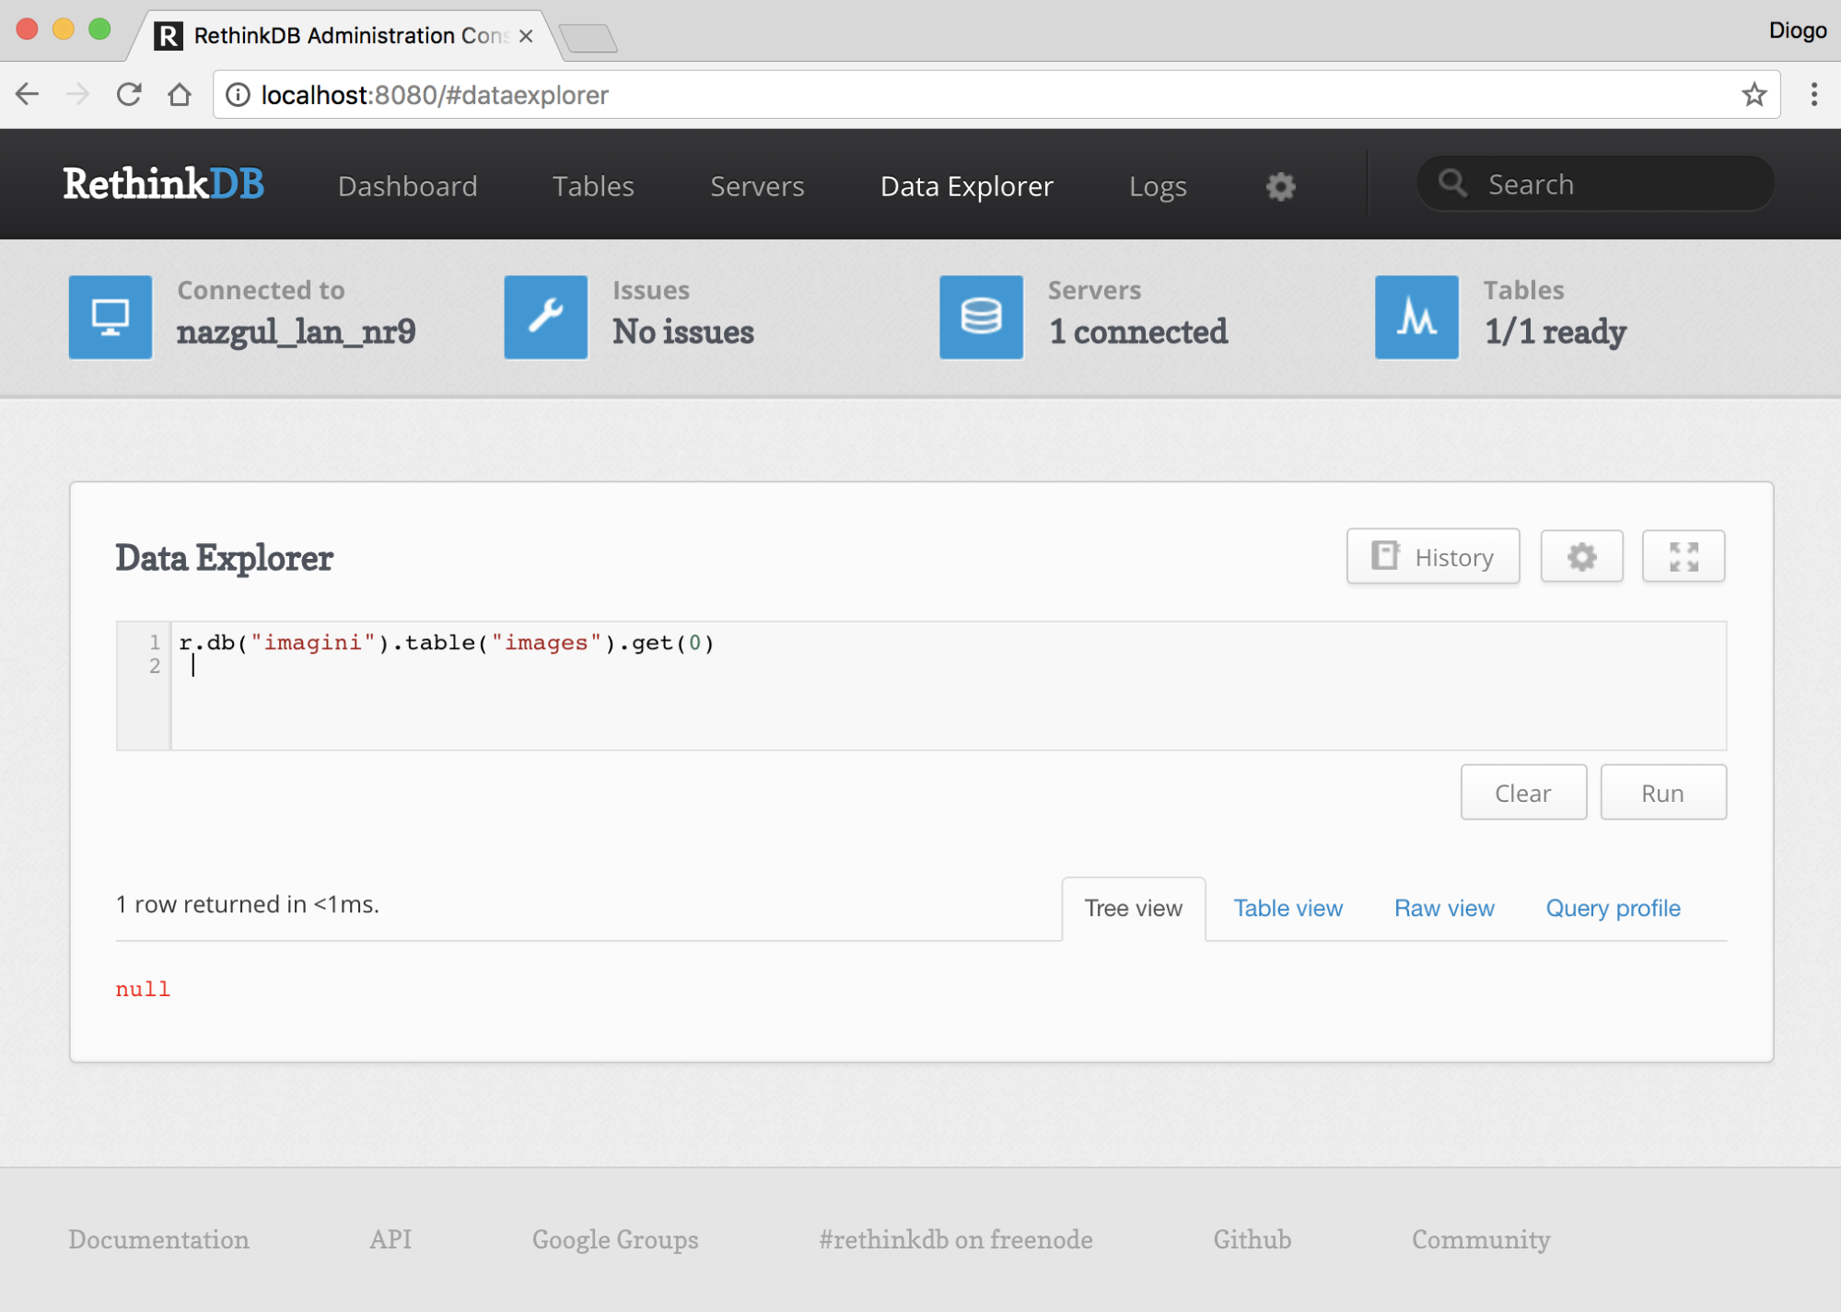Image resolution: width=1841 pixels, height=1312 pixels.
Task: Open the Logs page
Action: (1158, 187)
